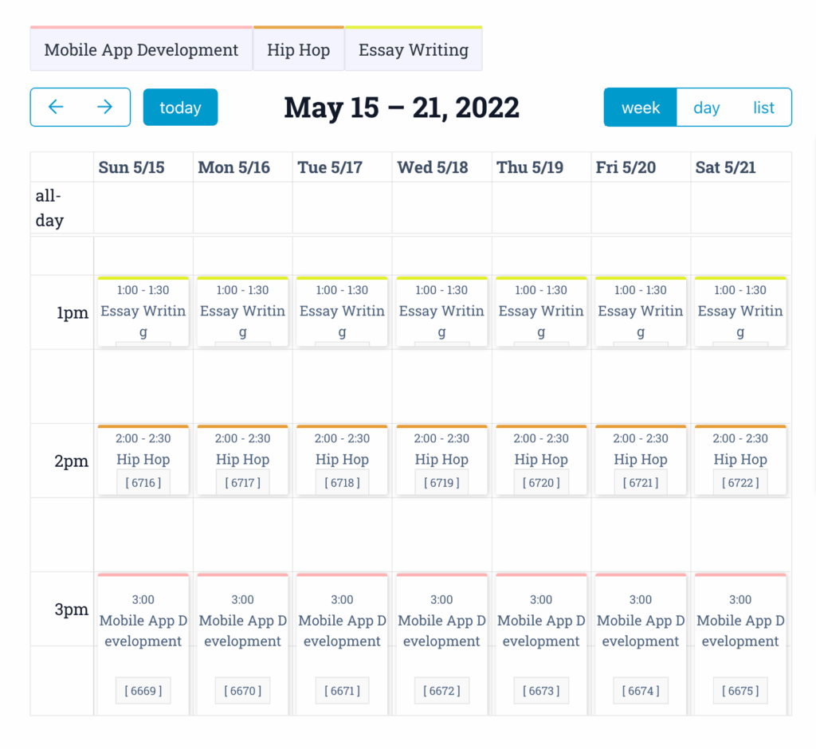This screenshot has height=749, width=816.
Task: Open Hip Hop event 6717
Action: click(242, 460)
